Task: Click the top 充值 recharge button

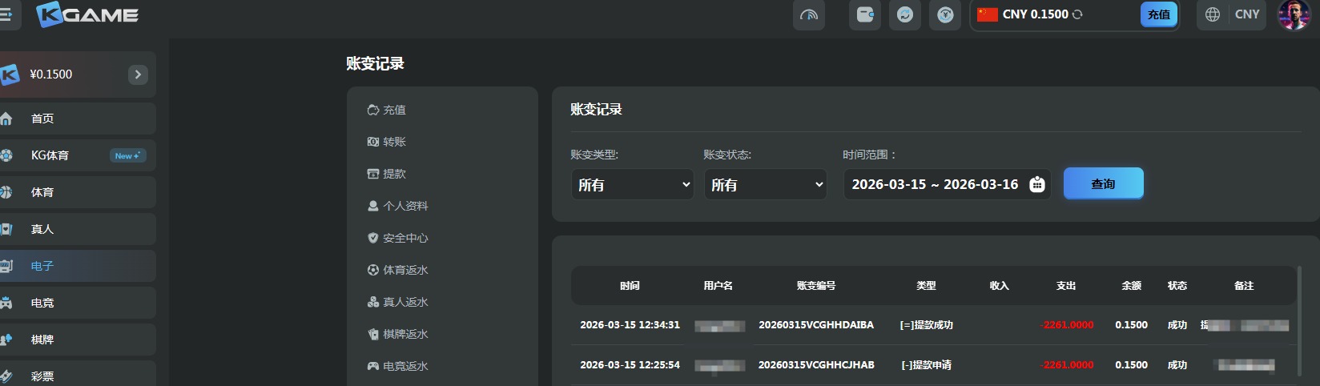Action: coord(1158,14)
